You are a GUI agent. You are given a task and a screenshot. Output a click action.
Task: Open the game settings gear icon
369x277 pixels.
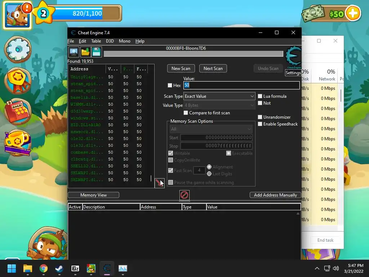click(x=18, y=49)
